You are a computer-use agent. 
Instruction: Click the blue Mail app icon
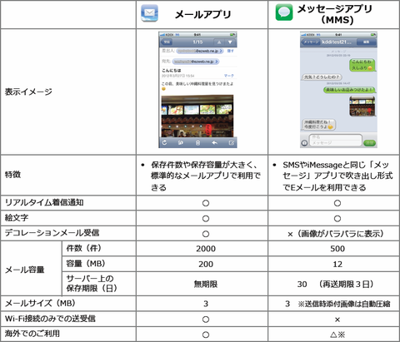(x=149, y=13)
